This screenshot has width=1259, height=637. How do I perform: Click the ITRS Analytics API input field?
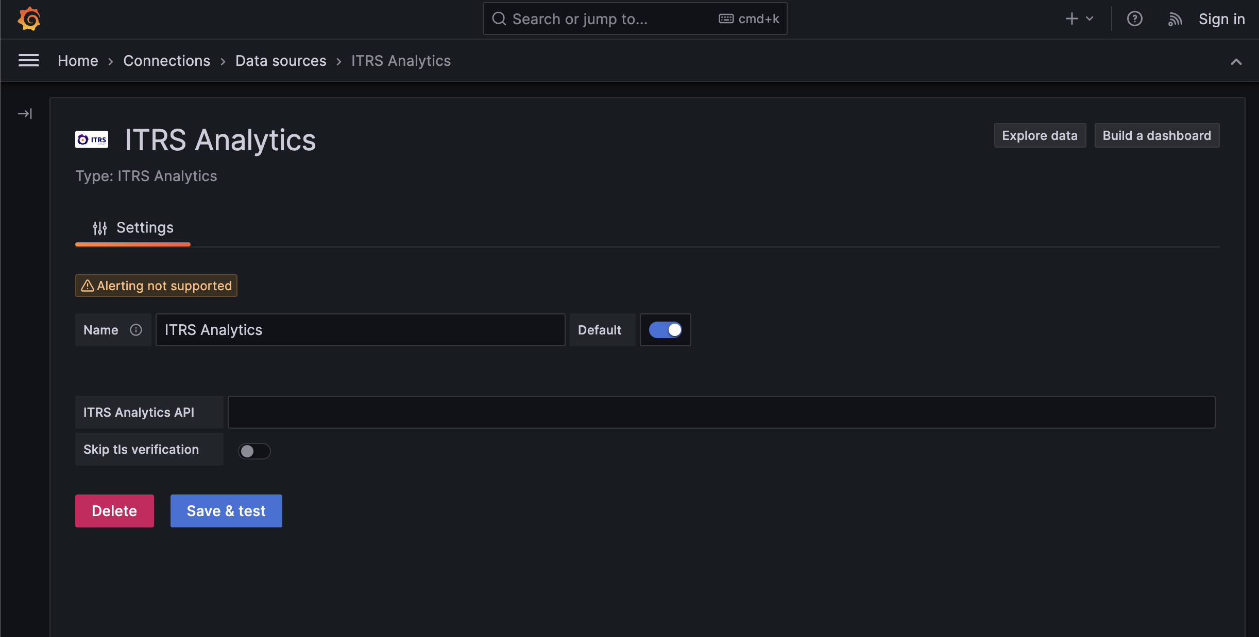pyautogui.click(x=721, y=412)
